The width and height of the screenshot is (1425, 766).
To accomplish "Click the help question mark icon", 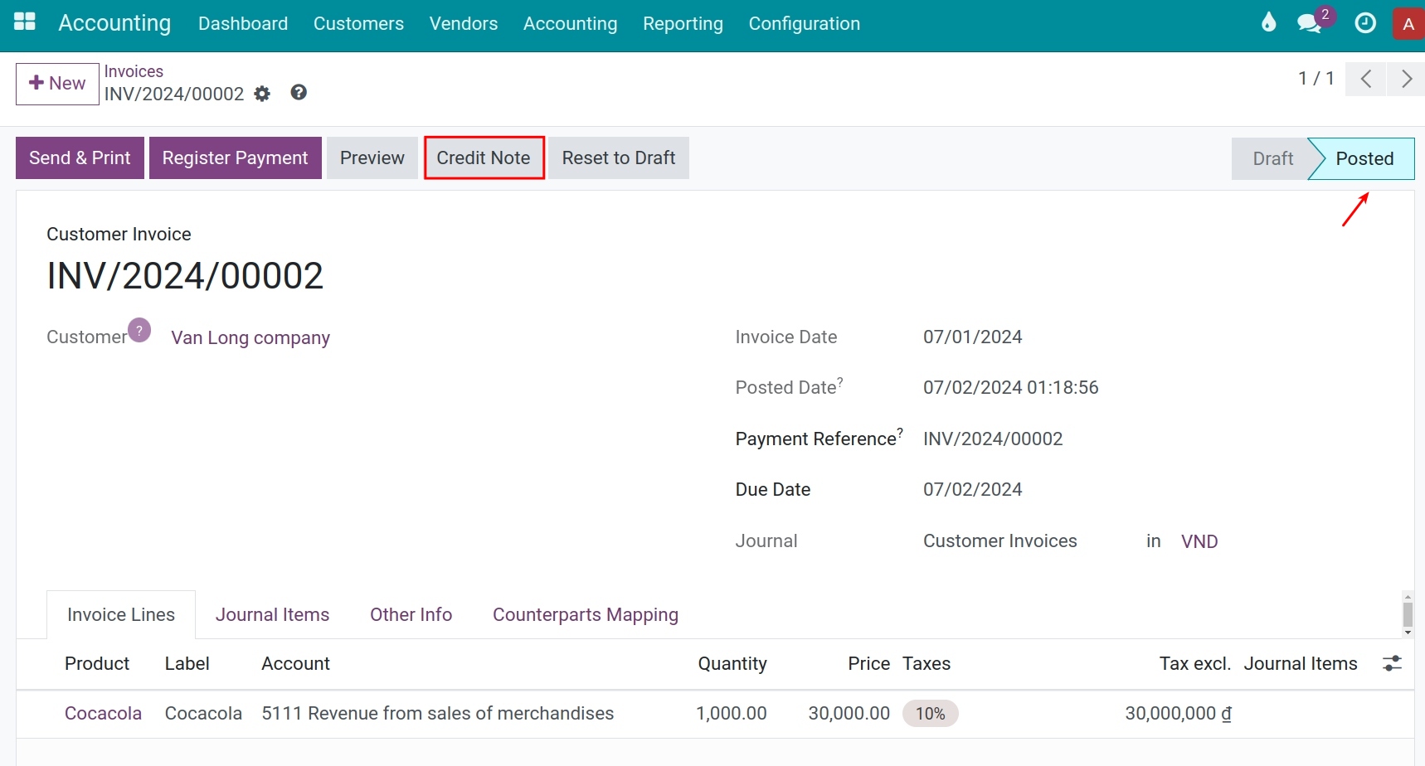I will 299,92.
